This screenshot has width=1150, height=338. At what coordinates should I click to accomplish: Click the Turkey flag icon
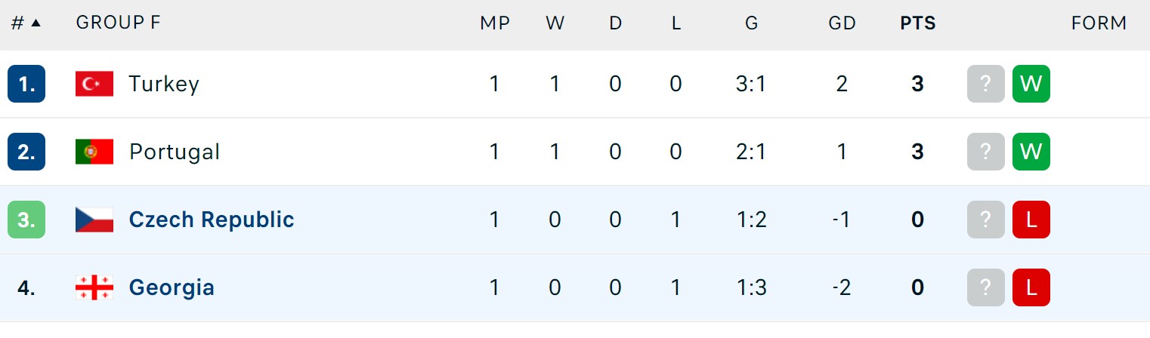tap(94, 84)
